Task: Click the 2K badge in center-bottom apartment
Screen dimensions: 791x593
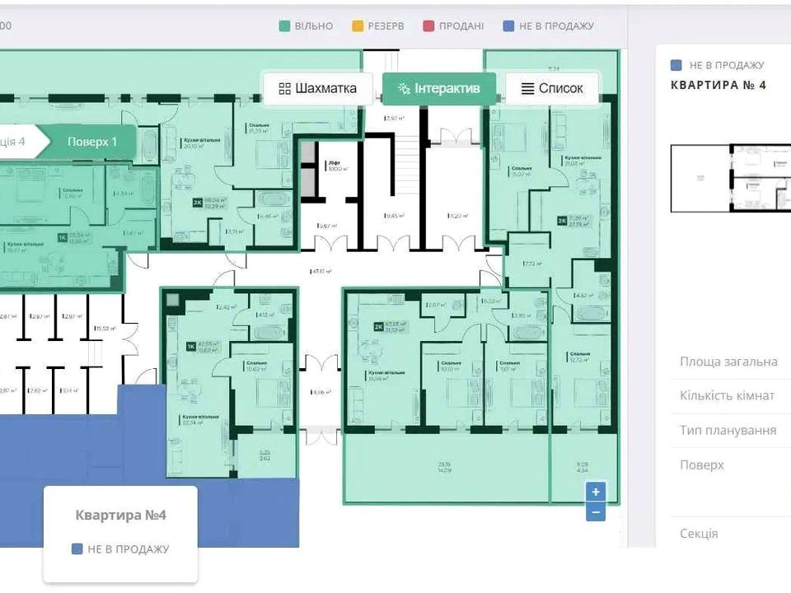Action: 379,325
